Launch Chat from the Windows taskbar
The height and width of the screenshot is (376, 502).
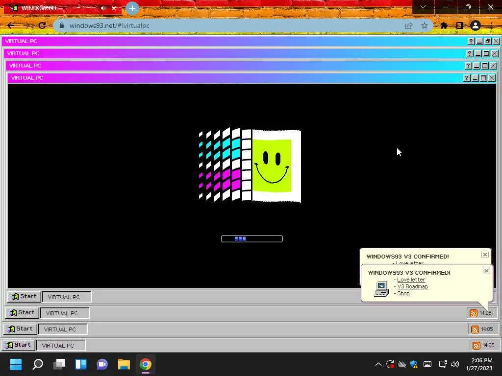click(x=102, y=364)
